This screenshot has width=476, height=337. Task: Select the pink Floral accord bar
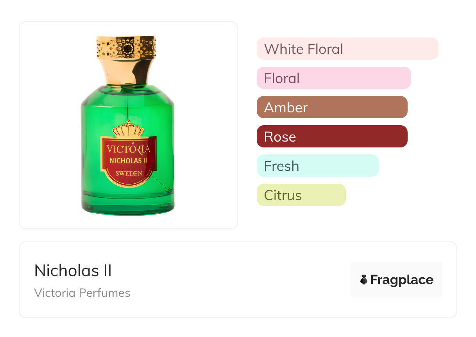pos(333,78)
